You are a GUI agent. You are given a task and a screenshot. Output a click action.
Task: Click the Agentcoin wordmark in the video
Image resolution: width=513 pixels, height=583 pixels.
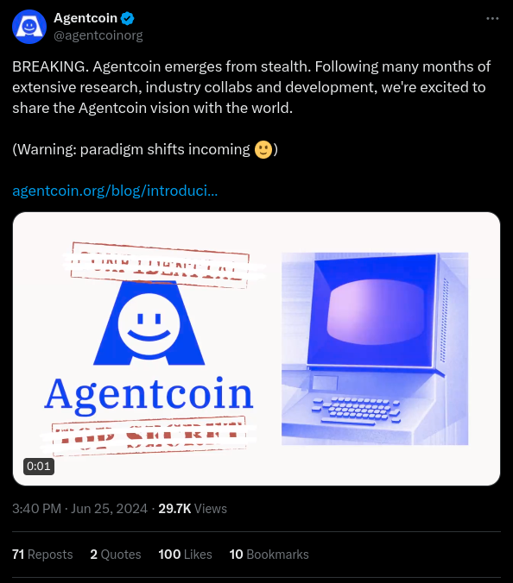149,396
